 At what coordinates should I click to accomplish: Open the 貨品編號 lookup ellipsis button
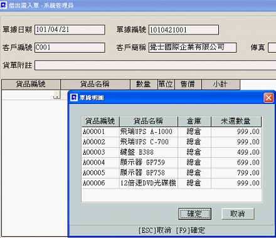[x=56, y=95]
